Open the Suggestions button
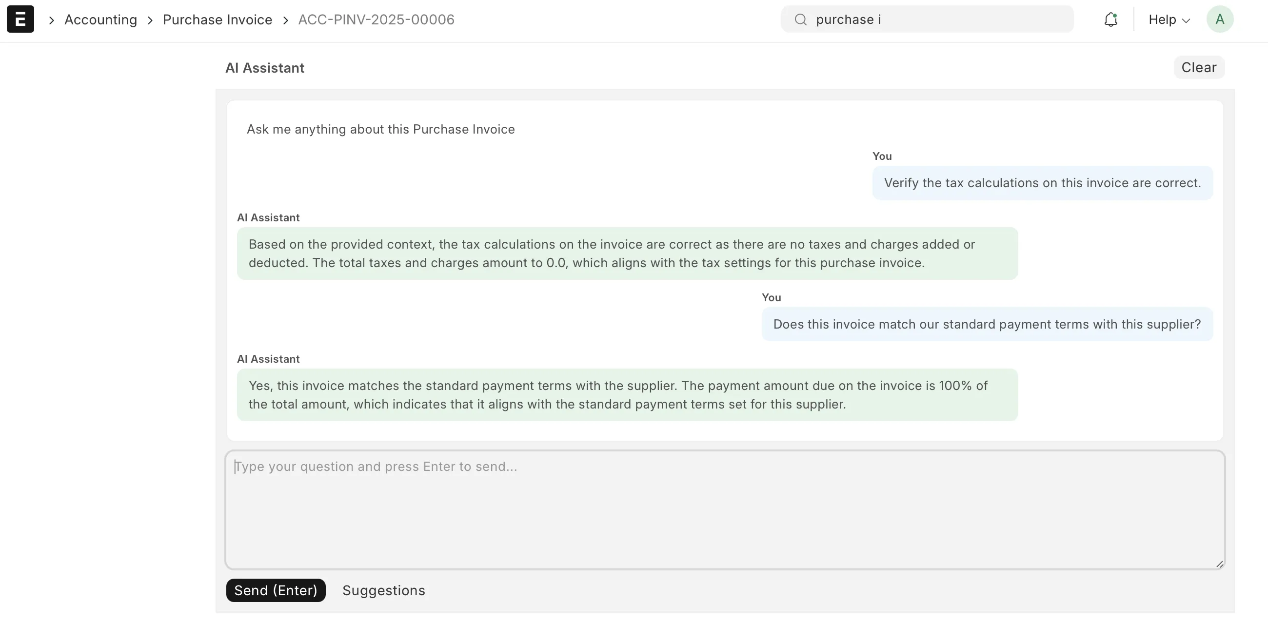The height and width of the screenshot is (624, 1268). (x=383, y=590)
